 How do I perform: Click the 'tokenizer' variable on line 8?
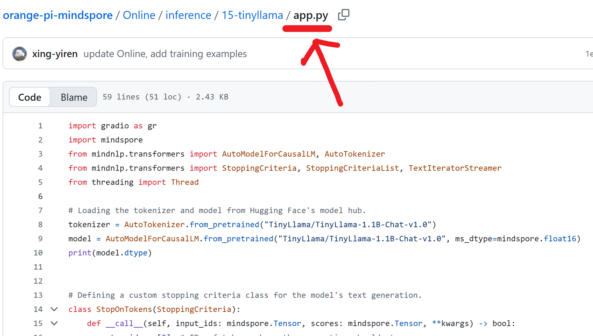[89, 225]
